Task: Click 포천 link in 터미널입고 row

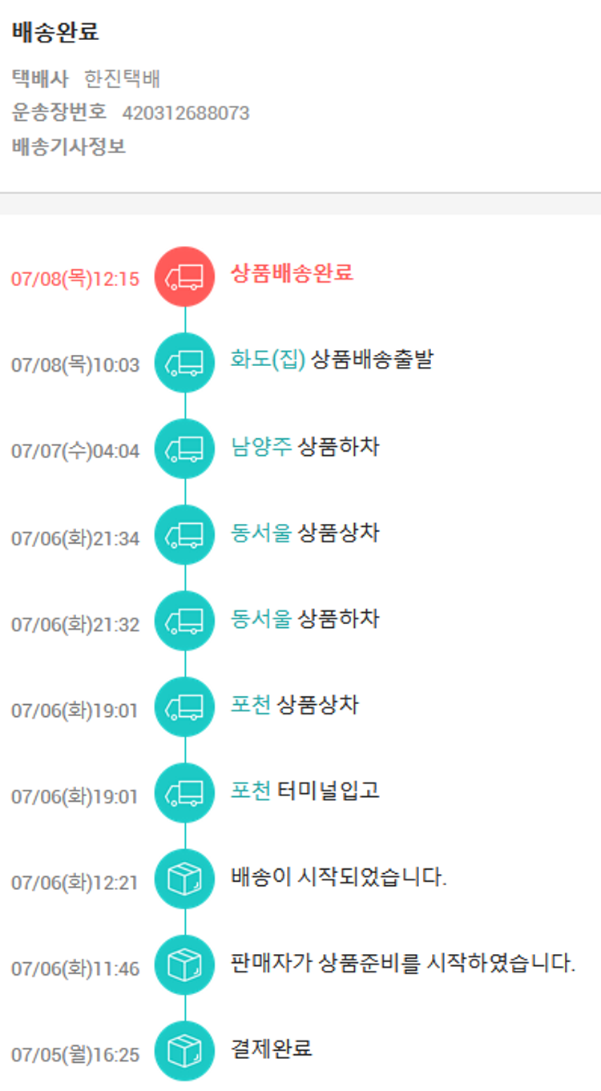Action: pos(251,791)
